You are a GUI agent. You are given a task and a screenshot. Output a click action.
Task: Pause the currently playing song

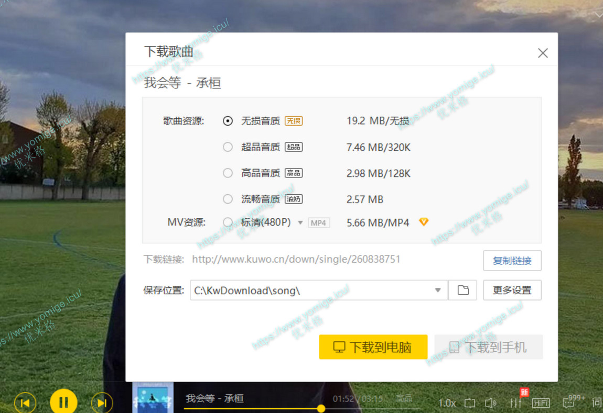tap(63, 402)
